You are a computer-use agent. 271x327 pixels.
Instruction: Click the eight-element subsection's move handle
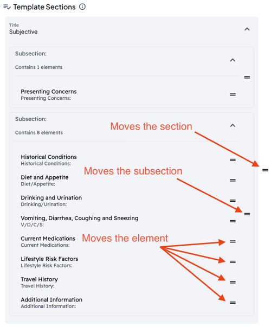pyautogui.click(x=247, y=214)
